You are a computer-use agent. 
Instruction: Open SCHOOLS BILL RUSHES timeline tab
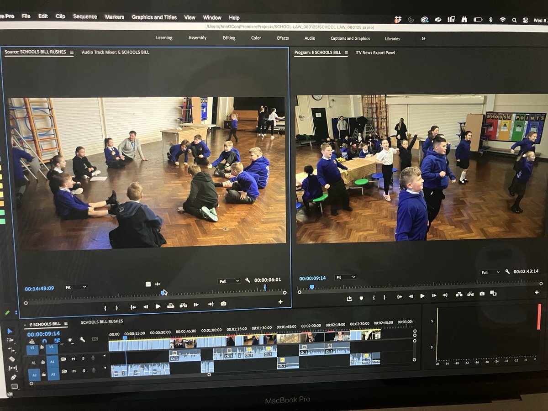(x=102, y=321)
